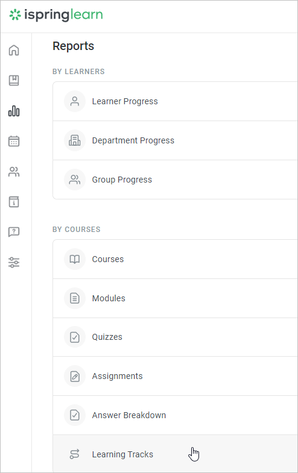This screenshot has width=298, height=473.
Task: Open the Learning content book icon
Action: pos(14,81)
